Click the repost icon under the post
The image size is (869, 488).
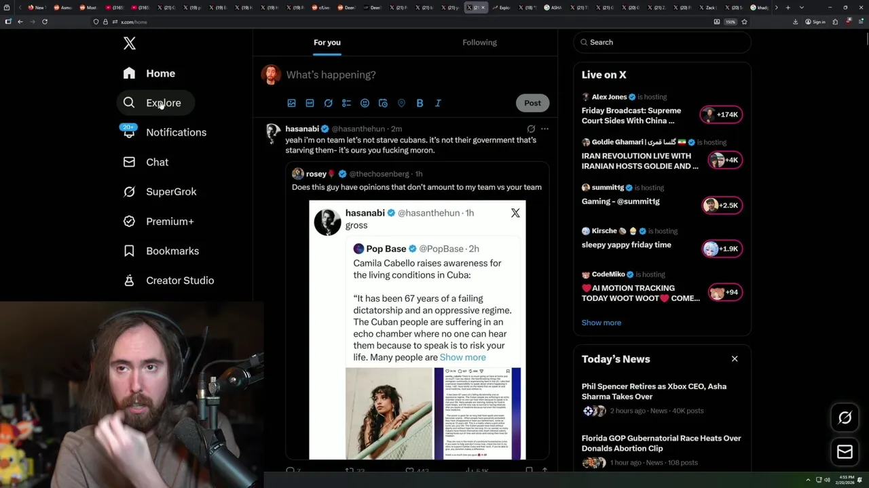click(350, 470)
